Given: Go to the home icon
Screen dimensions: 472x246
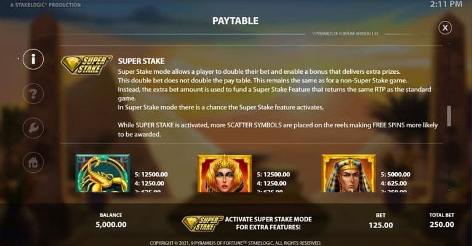Looking at the screenshot, I should click(33, 163).
